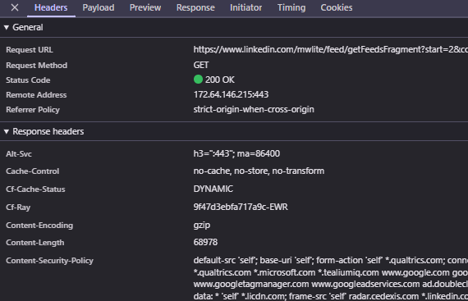Select Content-Length value 68978
The image size is (468, 301).
[x=205, y=242]
